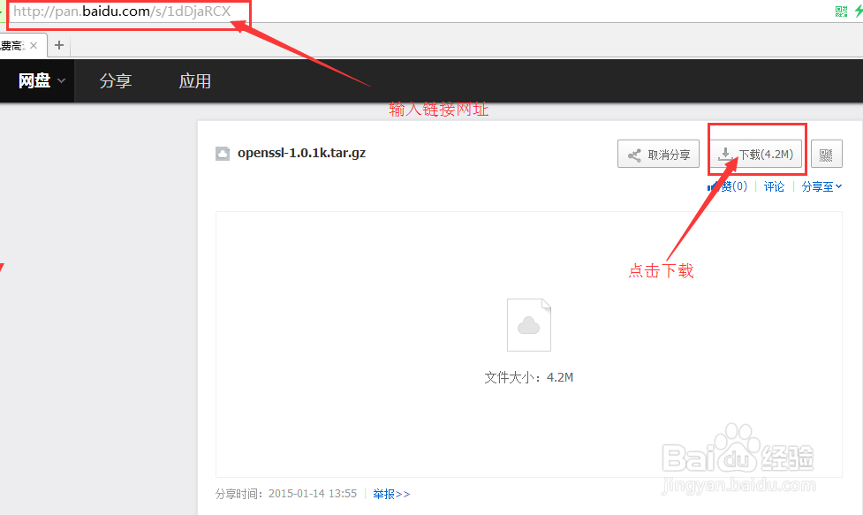Viewport: 863px width, 515px height.
Task: Open the QR code icon in address bar
Action: point(841,11)
